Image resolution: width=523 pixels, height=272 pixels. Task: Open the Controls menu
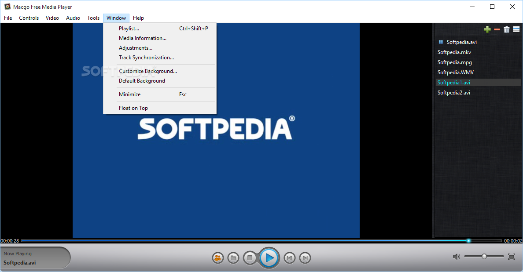pyautogui.click(x=29, y=18)
